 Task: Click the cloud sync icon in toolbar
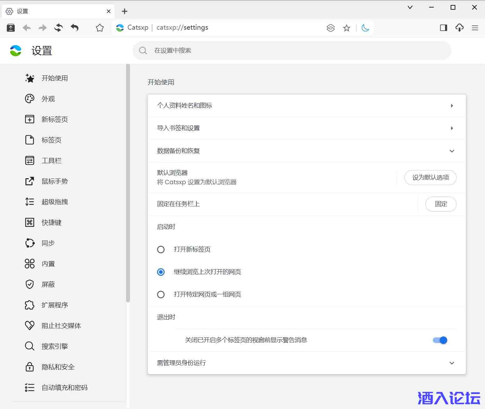459,28
